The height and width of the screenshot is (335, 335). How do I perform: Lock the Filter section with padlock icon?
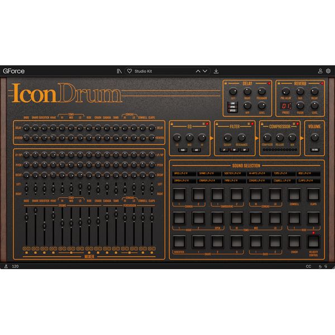(217, 124)
